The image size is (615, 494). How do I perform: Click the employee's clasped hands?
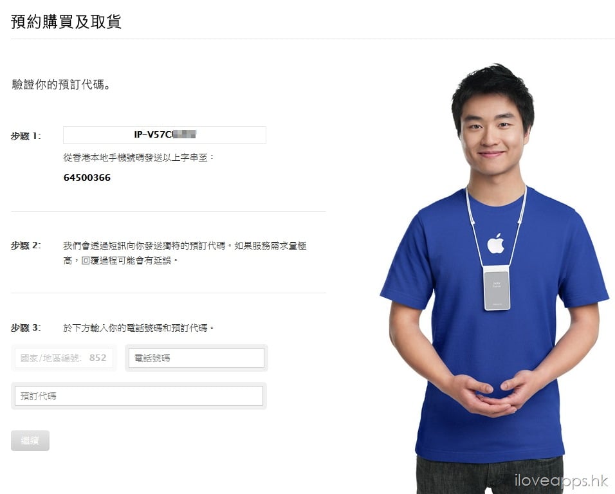[491, 393]
